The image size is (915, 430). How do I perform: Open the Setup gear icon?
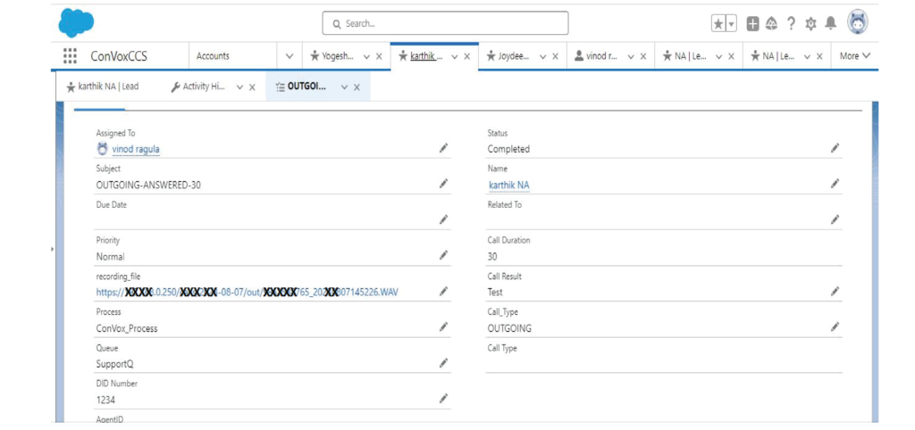point(810,24)
